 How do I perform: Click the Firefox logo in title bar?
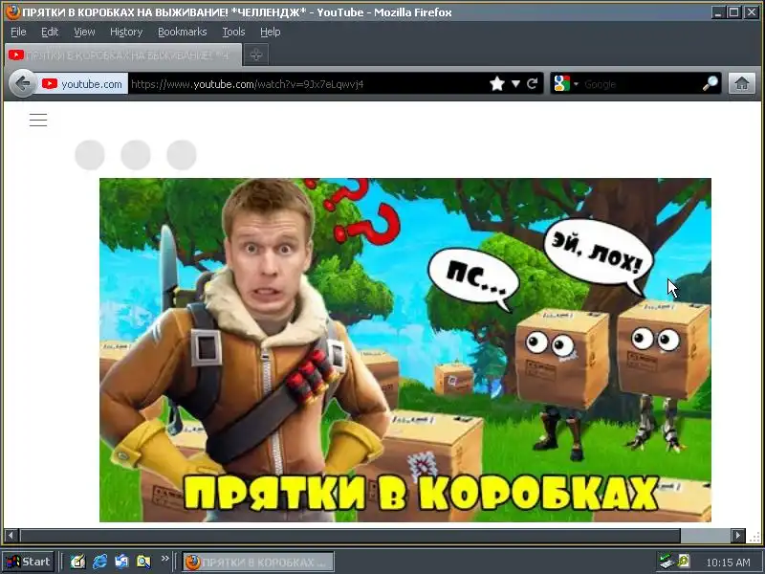[x=12, y=12]
